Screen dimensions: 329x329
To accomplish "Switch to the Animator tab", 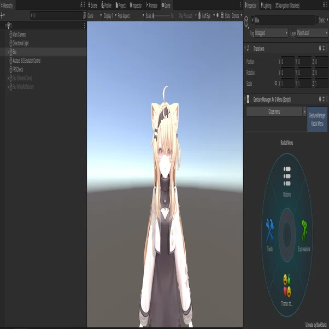I will pyautogui.click(x=152, y=5).
